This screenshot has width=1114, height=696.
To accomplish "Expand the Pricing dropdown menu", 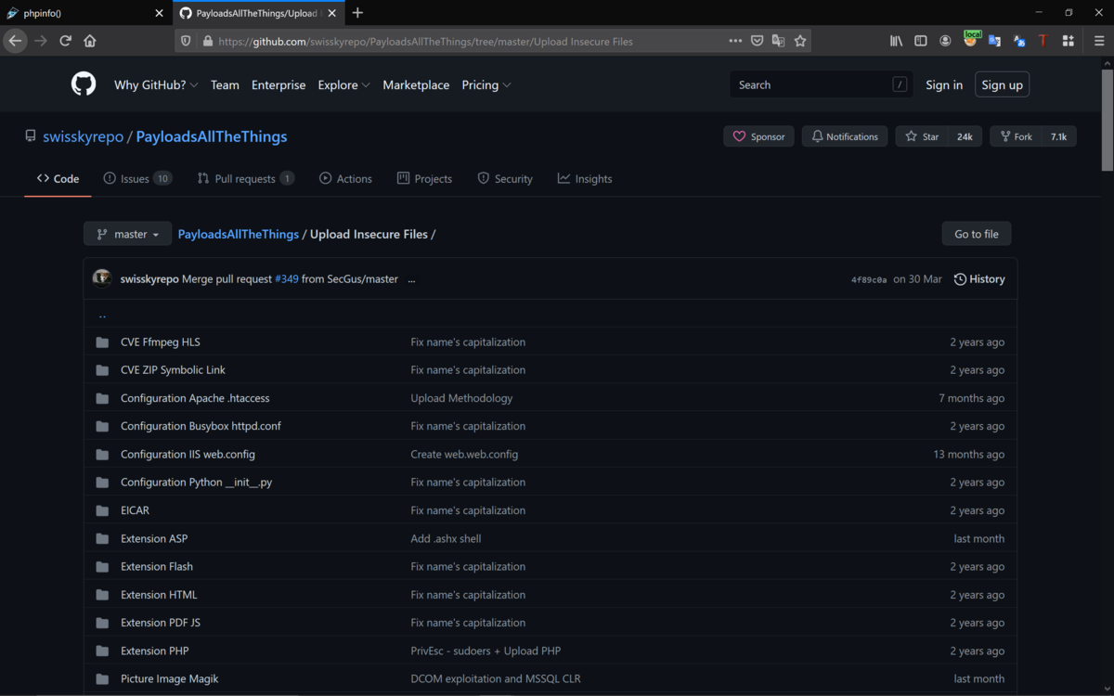I will click(x=486, y=84).
